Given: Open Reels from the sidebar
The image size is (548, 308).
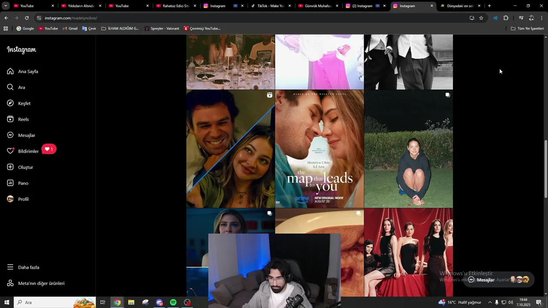Looking at the screenshot, I should pyautogui.click(x=18, y=119).
